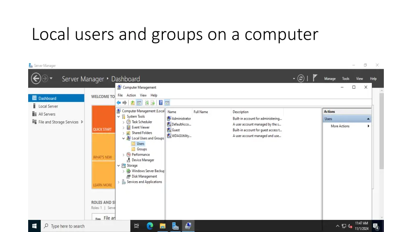Collapse the System Tools tree node
Image resolution: width=412 pixels, height=232 pixels.
pyautogui.click(x=119, y=116)
